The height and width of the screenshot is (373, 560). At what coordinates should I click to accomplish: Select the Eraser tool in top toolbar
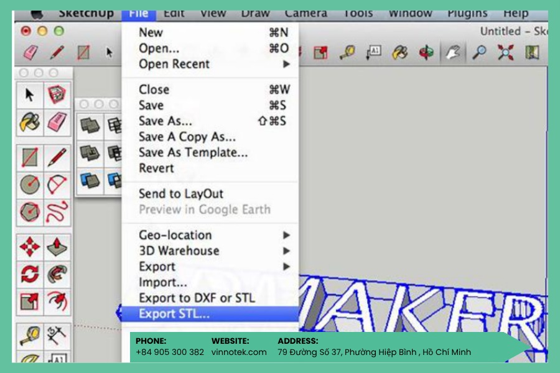point(30,52)
